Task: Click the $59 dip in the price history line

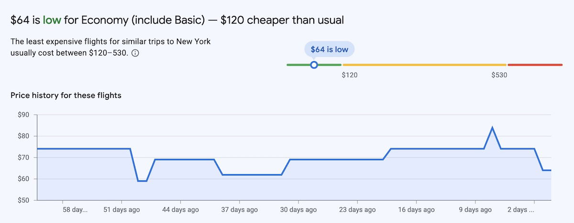Action: pos(142,181)
